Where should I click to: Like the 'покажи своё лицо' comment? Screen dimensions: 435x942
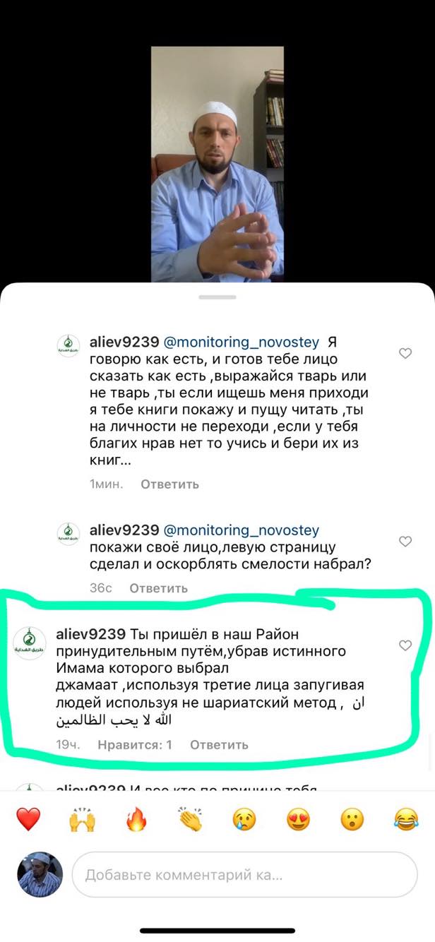(x=405, y=542)
